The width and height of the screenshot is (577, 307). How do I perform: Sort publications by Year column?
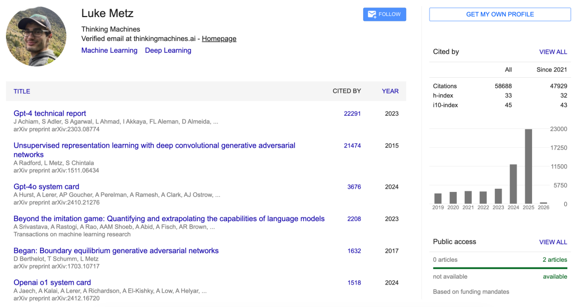(390, 91)
